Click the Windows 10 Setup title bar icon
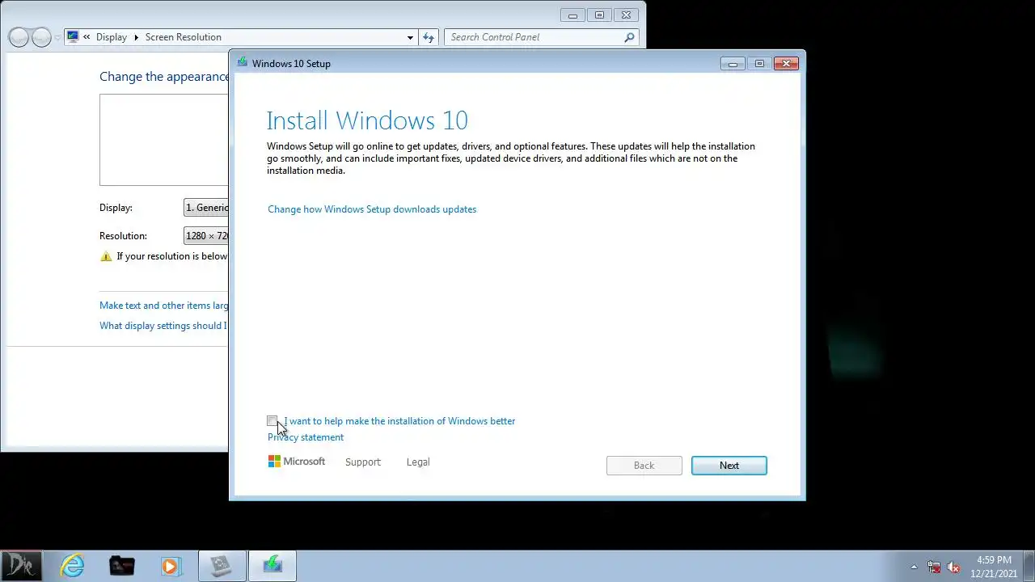Image resolution: width=1035 pixels, height=582 pixels. pyautogui.click(x=242, y=62)
